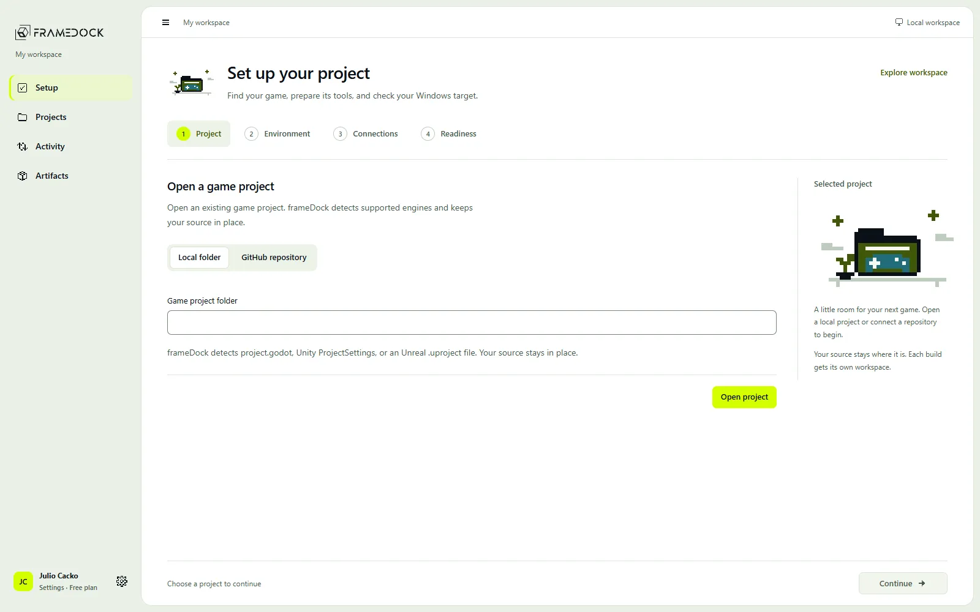Toggle the hamburger menu icon
The width and height of the screenshot is (980, 612).
(x=165, y=23)
